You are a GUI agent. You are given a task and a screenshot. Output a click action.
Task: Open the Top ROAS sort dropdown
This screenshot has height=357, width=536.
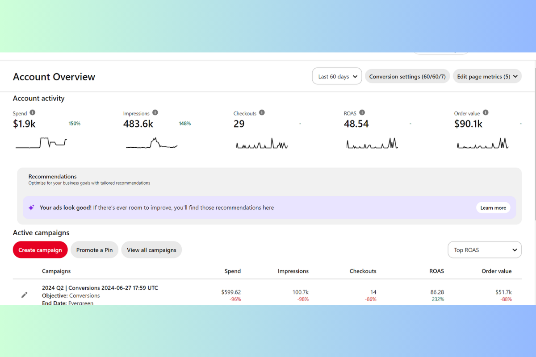tap(485, 250)
